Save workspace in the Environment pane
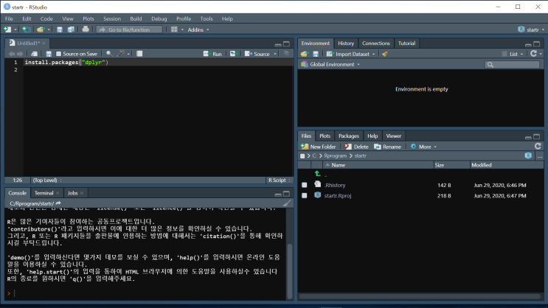 pos(316,54)
